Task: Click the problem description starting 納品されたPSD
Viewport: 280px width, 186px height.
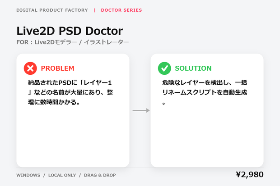Action: pyautogui.click(x=70, y=92)
